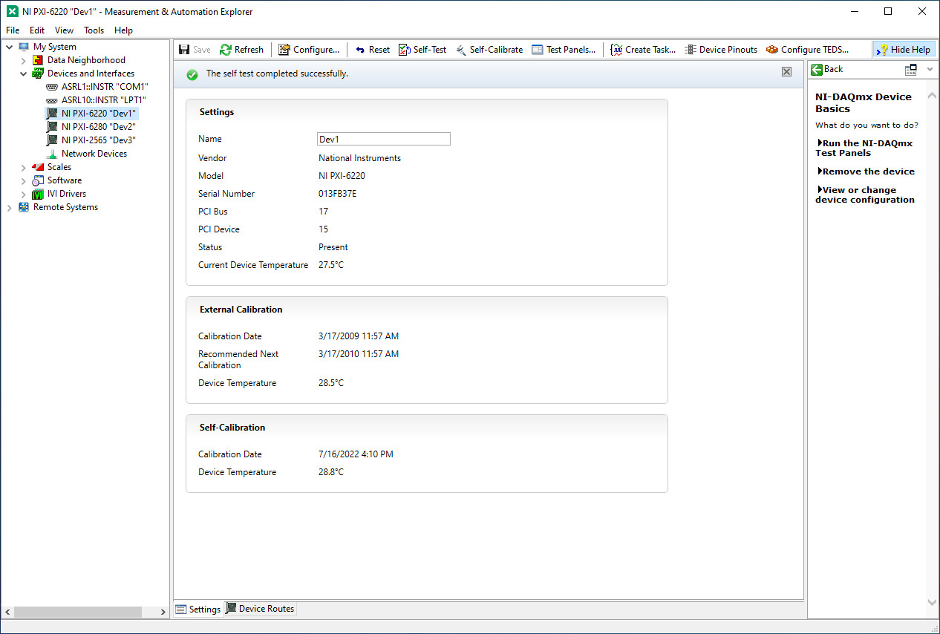Screen dimensions: 940x634
Task: Open the Help menu
Action: coord(123,30)
